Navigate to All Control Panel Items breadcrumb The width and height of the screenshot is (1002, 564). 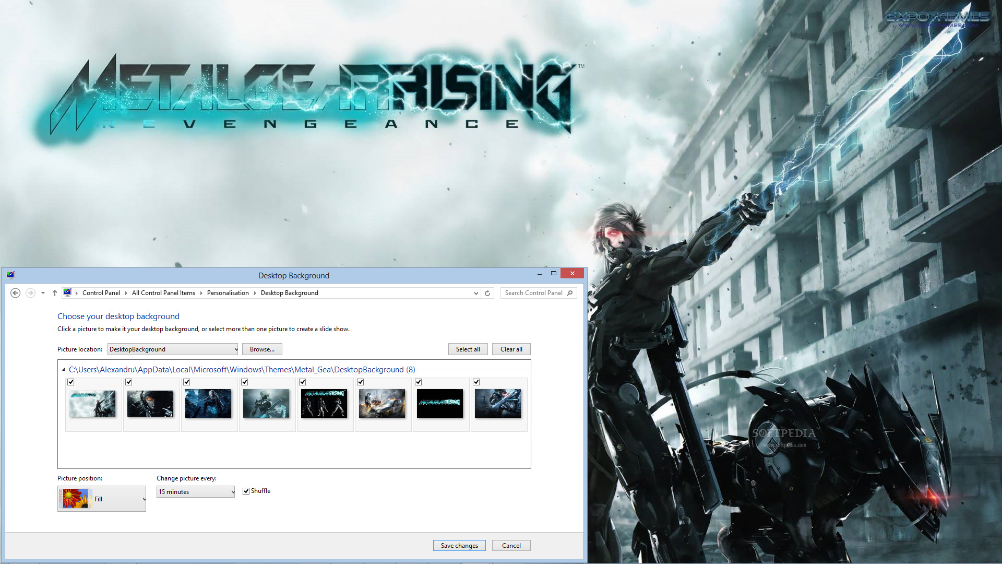(x=163, y=293)
